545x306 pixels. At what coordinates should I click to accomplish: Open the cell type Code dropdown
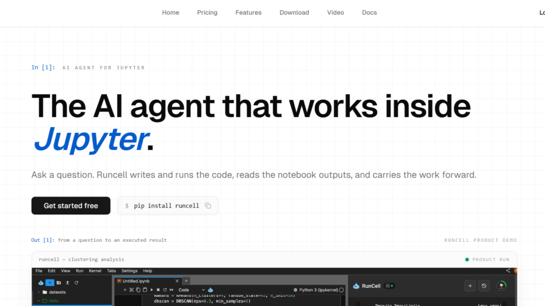pyautogui.click(x=192, y=290)
